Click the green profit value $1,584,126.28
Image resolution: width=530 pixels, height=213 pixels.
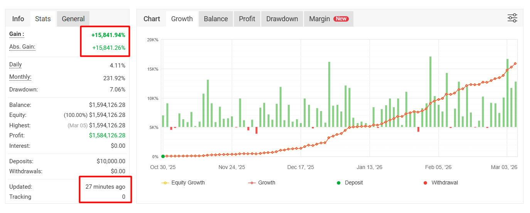coord(107,135)
